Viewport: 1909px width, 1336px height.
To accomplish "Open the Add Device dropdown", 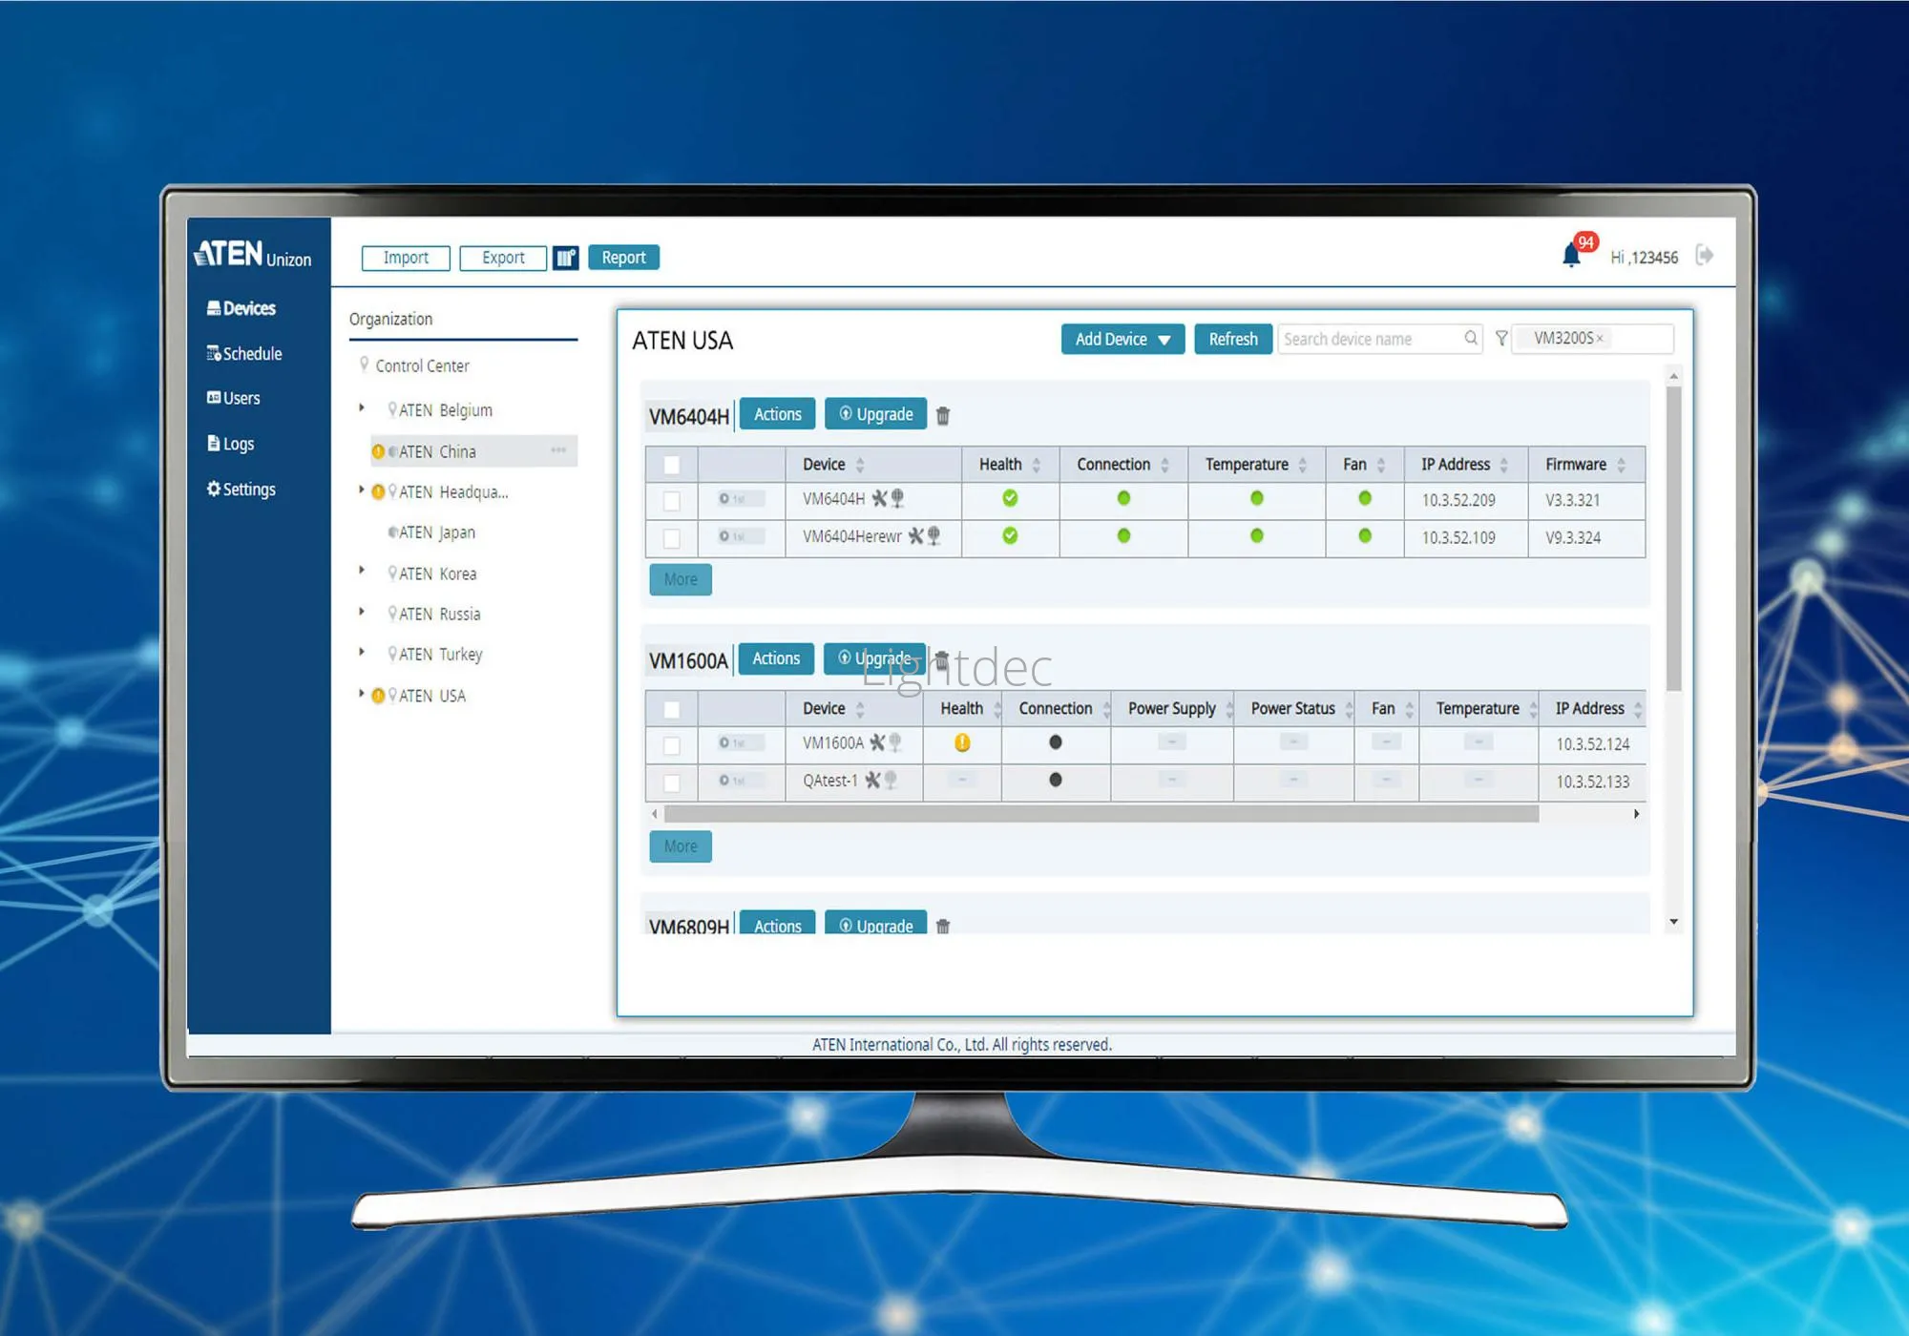I will pyautogui.click(x=1122, y=339).
